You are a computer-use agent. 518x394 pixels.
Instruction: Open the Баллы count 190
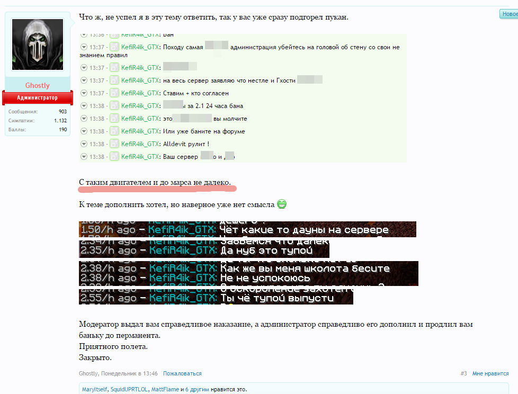(63, 129)
